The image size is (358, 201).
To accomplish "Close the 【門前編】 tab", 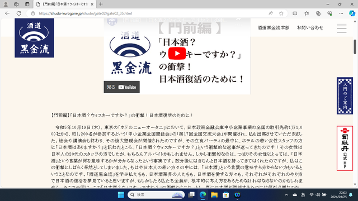I will point(92,4).
